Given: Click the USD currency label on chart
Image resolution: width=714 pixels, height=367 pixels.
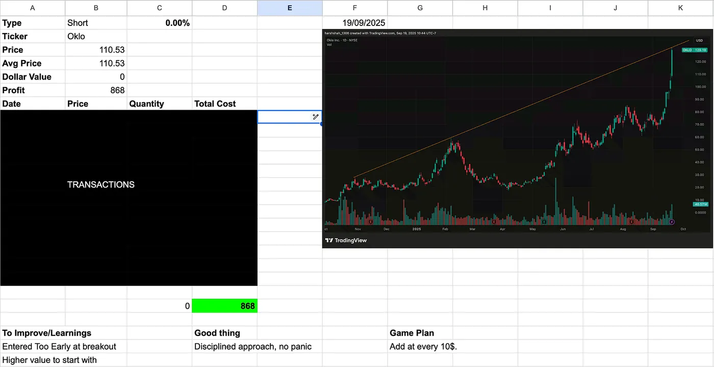Looking at the screenshot, I should [699, 40].
